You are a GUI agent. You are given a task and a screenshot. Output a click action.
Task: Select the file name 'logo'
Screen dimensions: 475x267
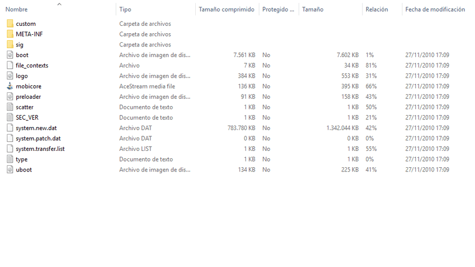click(22, 76)
